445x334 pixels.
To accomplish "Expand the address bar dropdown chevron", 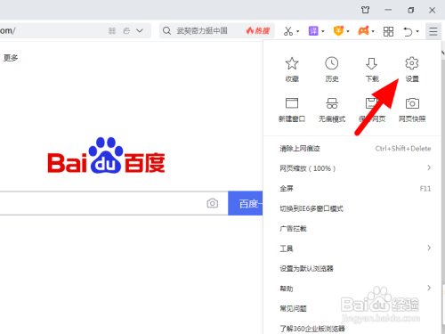I will coord(140,30).
